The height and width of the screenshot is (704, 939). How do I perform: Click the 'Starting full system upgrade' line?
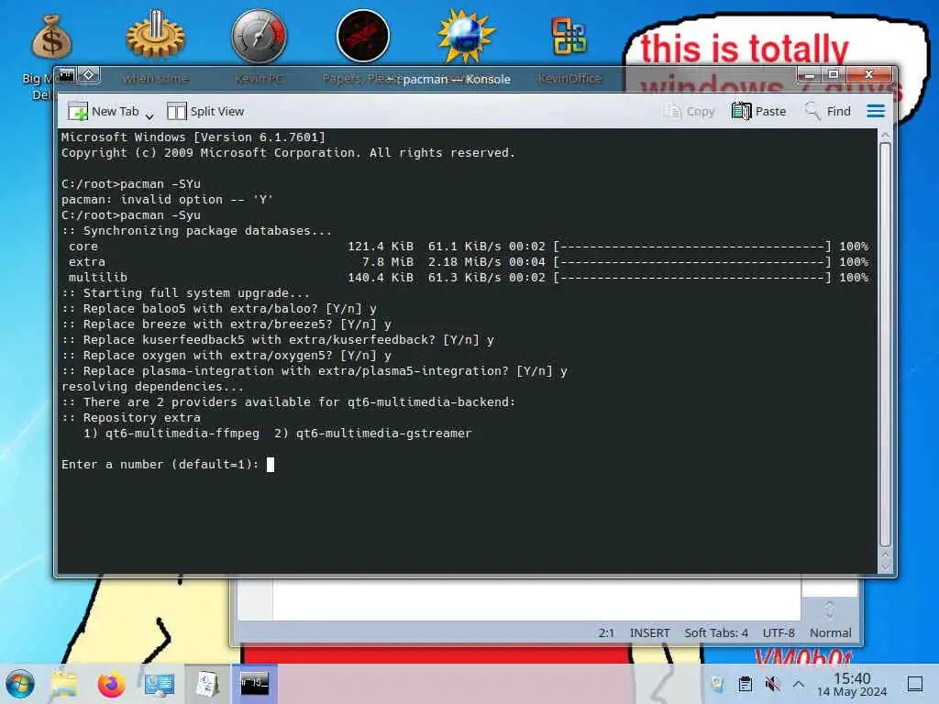(185, 292)
